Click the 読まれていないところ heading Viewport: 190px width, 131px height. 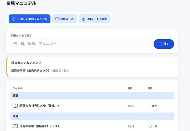click(x=26, y=63)
